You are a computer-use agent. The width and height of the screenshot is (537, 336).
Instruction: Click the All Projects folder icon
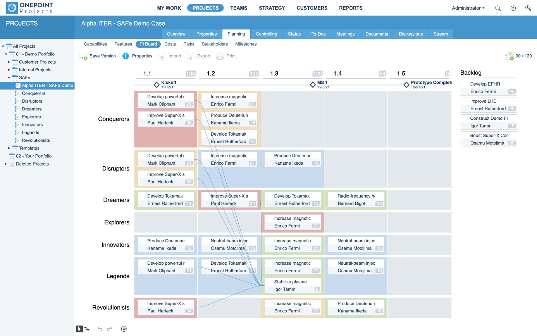click(x=9, y=46)
